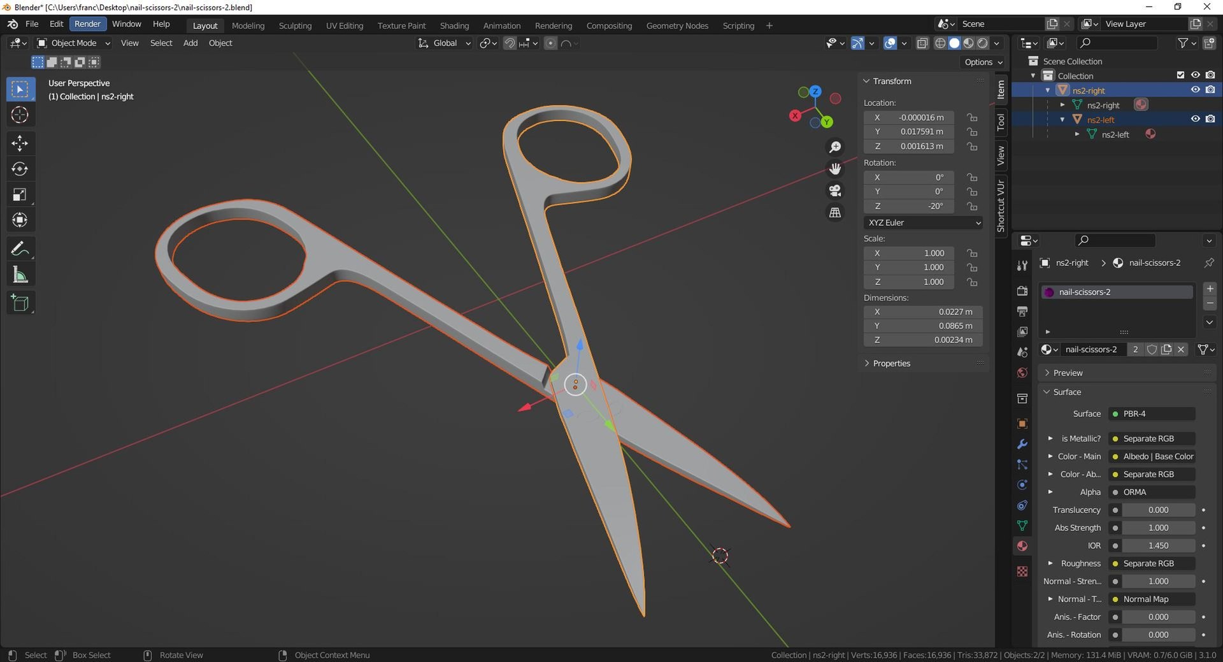This screenshot has height=662, width=1223.
Task: Click the Options button in viewport
Action: (x=983, y=62)
